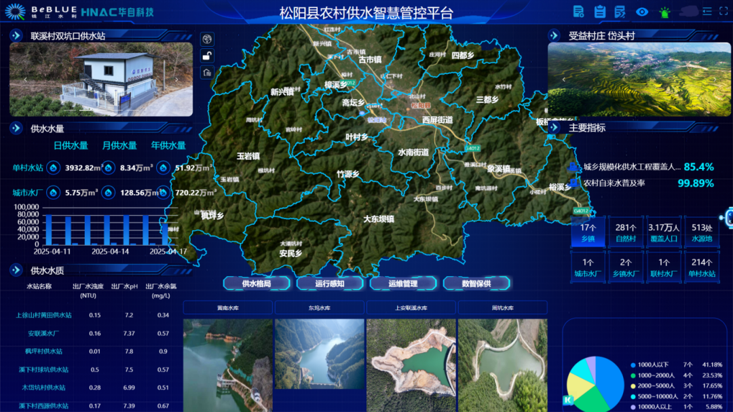Collapse the menu using the indent icon
The image size is (733, 412).
(707, 11)
